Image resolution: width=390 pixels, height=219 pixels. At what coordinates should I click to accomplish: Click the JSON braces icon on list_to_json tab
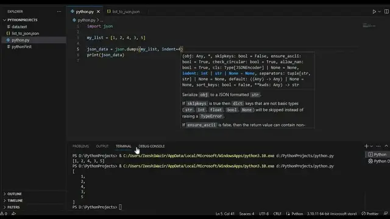[108, 12]
